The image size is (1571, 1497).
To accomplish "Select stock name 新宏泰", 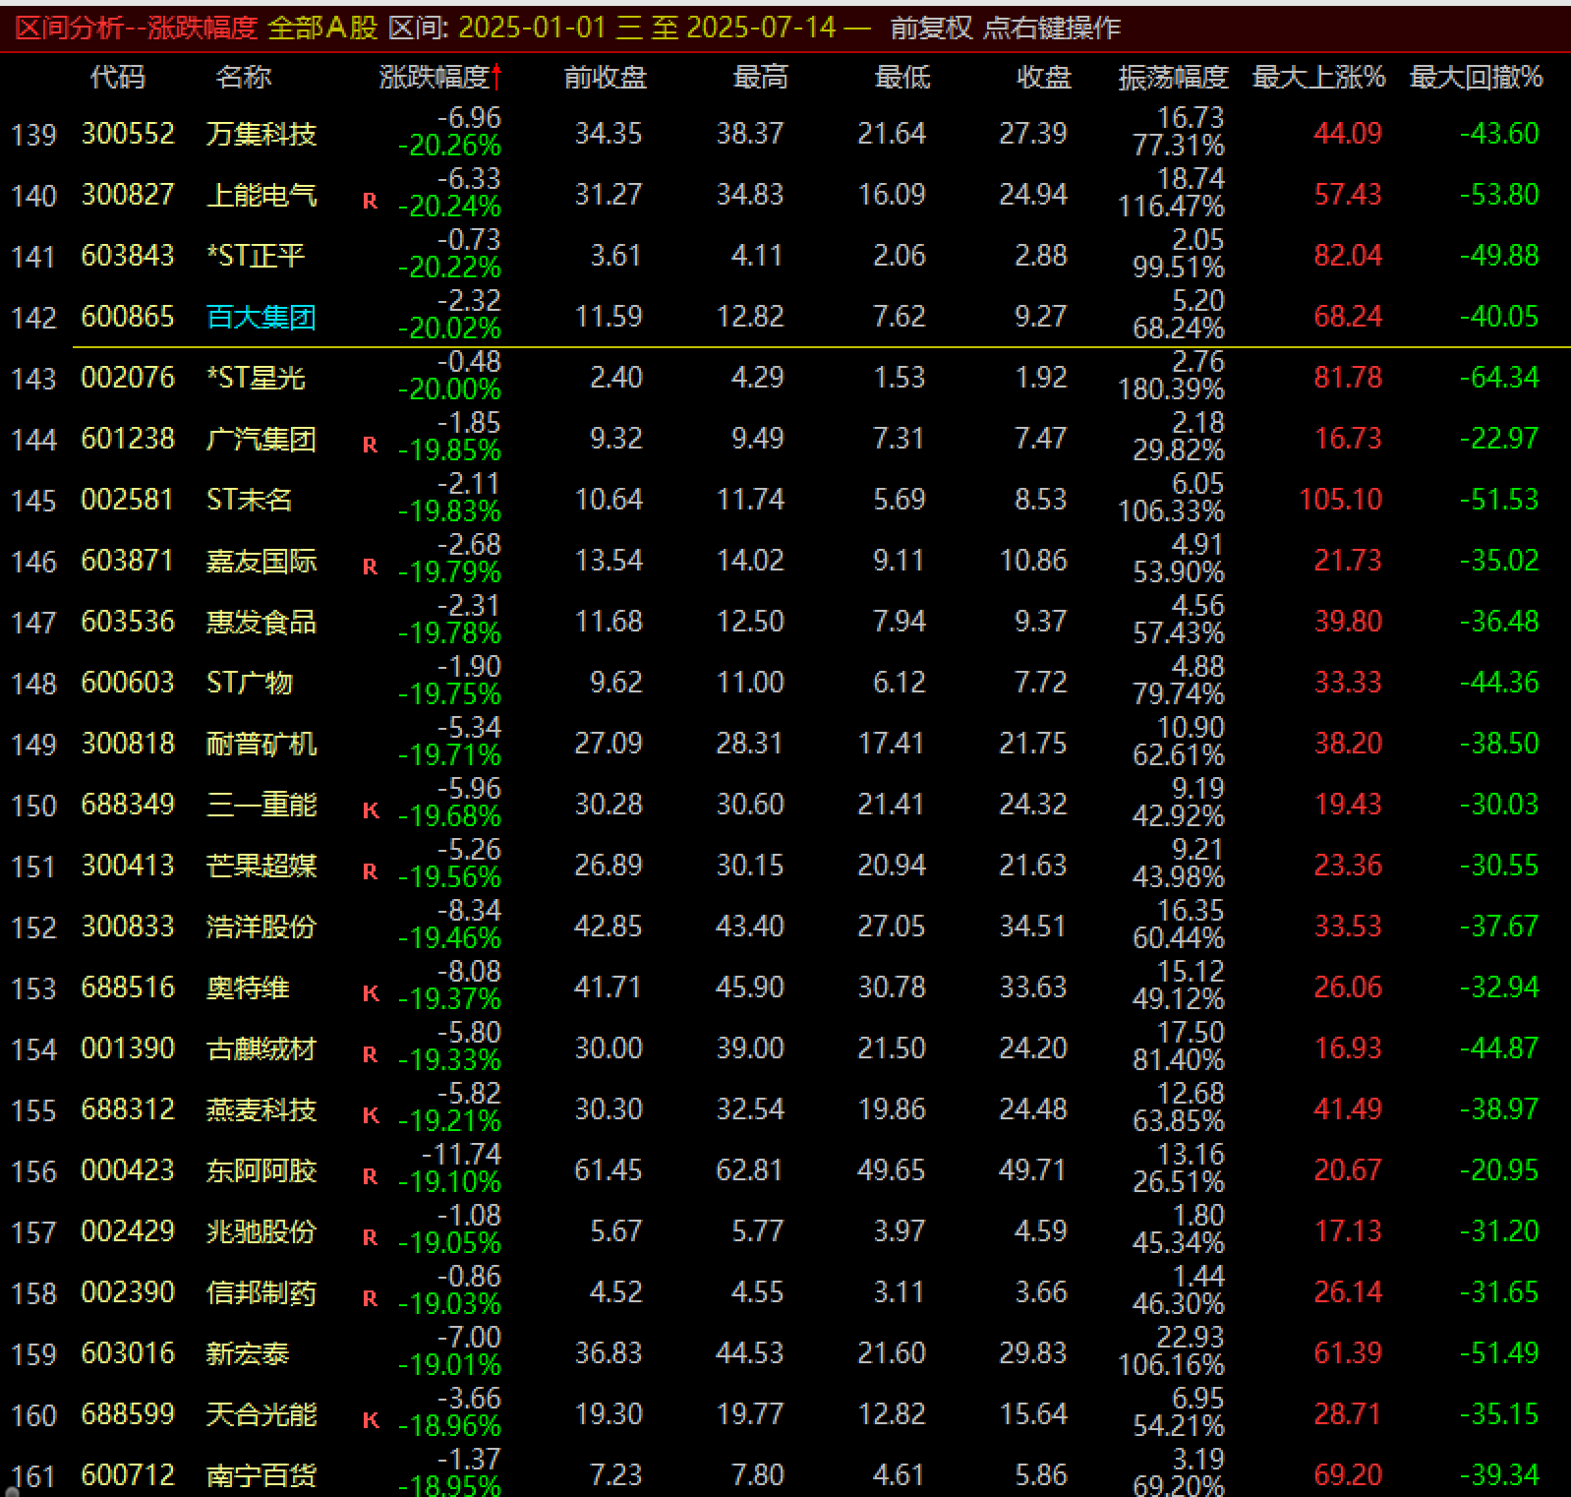I will [248, 1353].
